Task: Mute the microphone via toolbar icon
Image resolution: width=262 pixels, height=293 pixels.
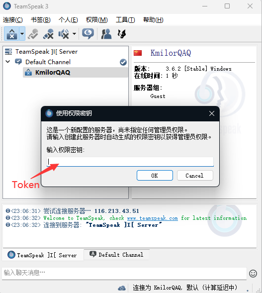Action: (x=48, y=34)
